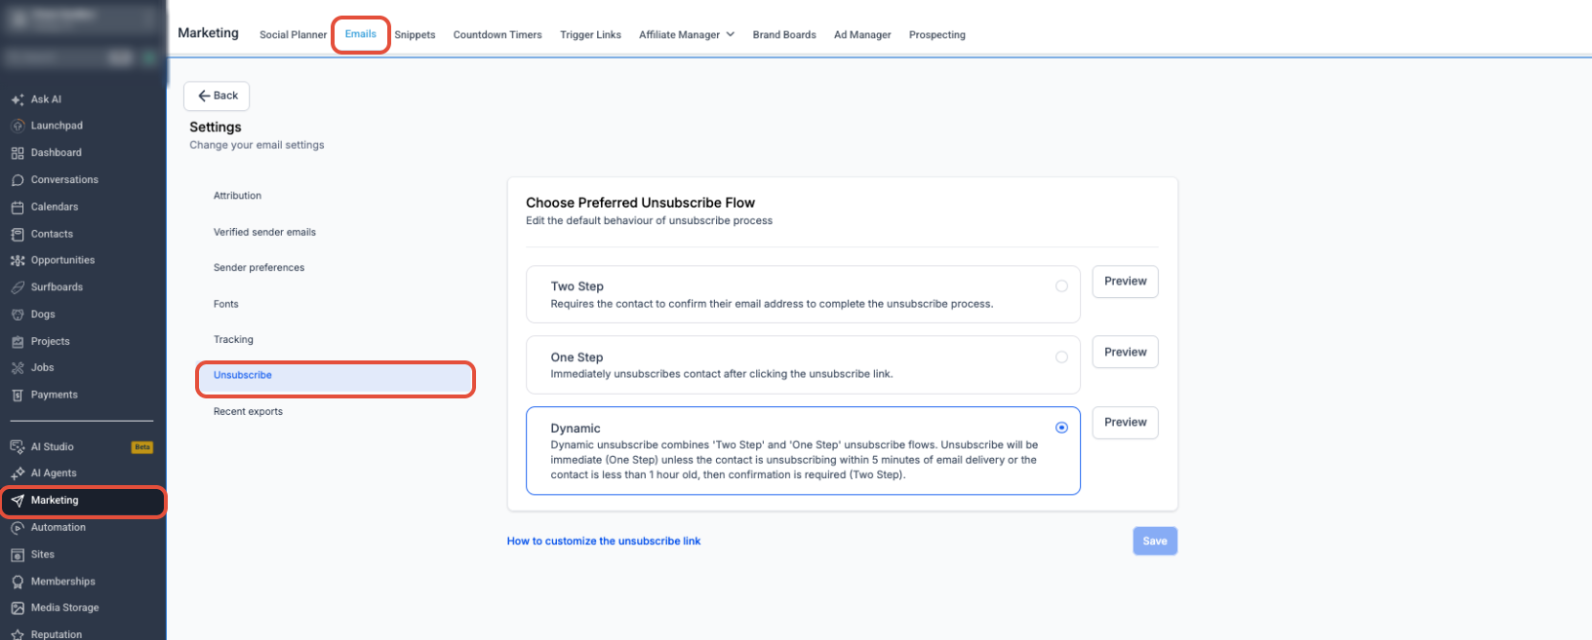Click the Payments icon in sidebar
Image resolution: width=1592 pixels, height=640 pixels.
18,395
